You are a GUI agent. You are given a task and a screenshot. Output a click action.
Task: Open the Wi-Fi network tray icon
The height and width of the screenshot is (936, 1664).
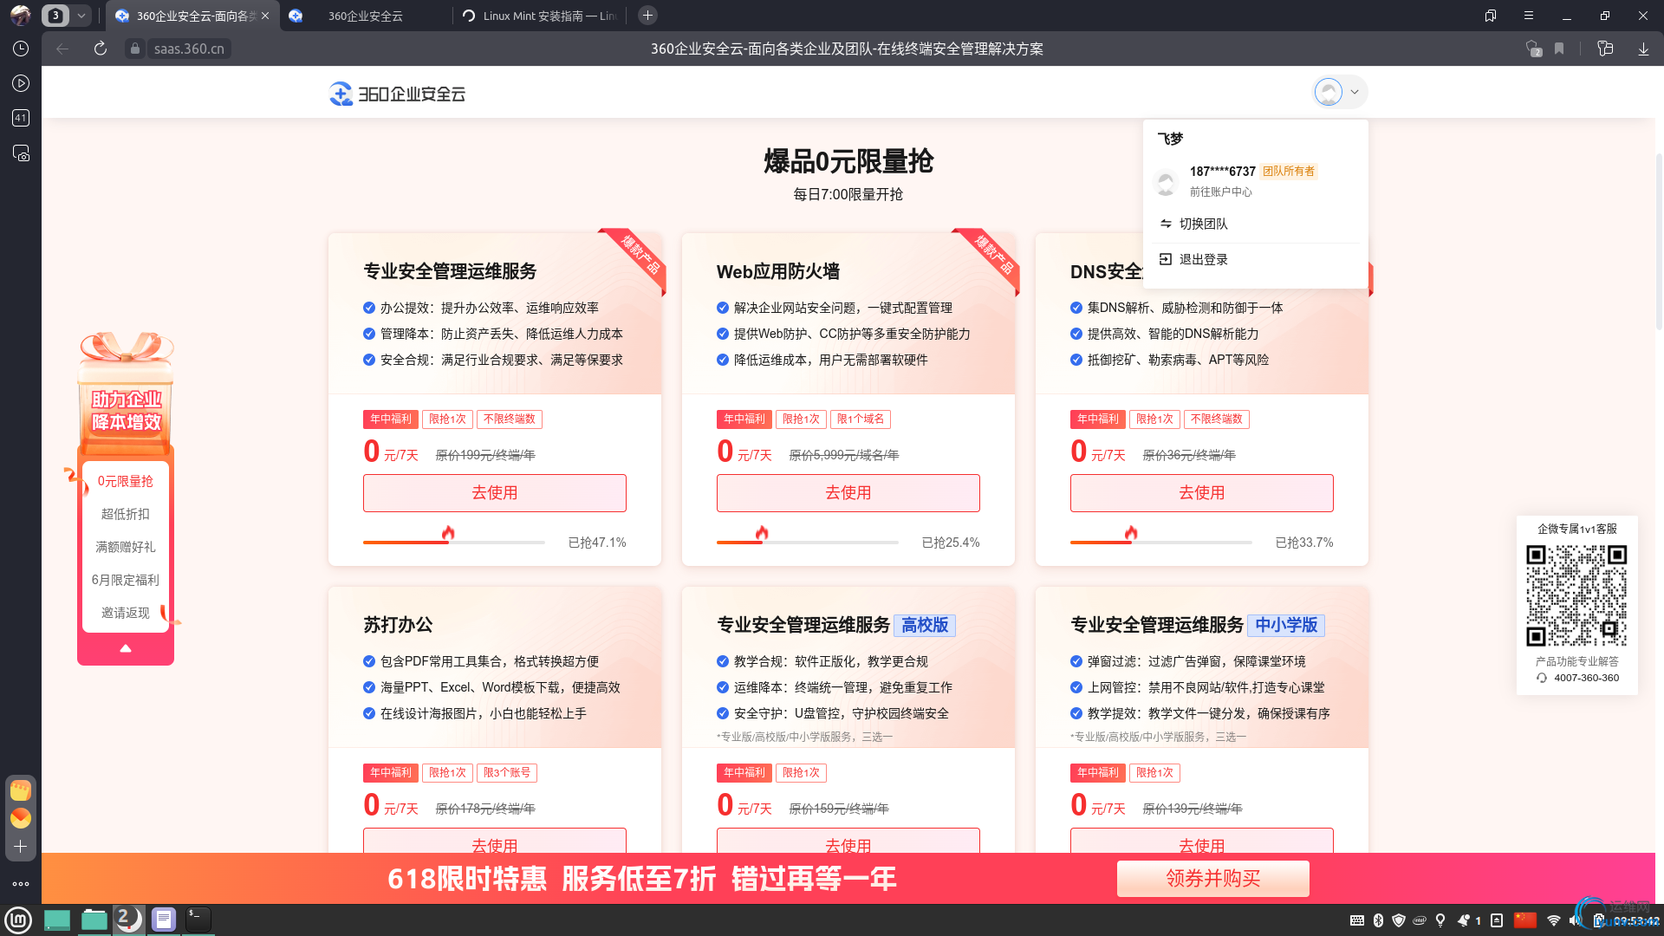(1554, 920)
